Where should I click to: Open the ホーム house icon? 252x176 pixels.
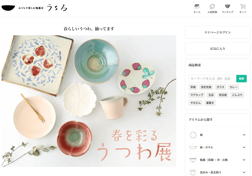tap(197, 7)
